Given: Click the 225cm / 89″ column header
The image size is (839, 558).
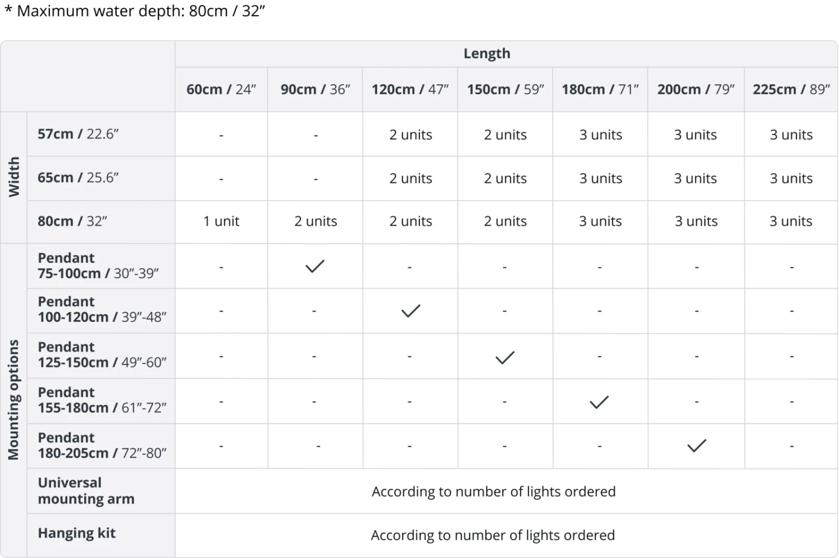Looking at the screenshot, I should [x=791, y=89].
